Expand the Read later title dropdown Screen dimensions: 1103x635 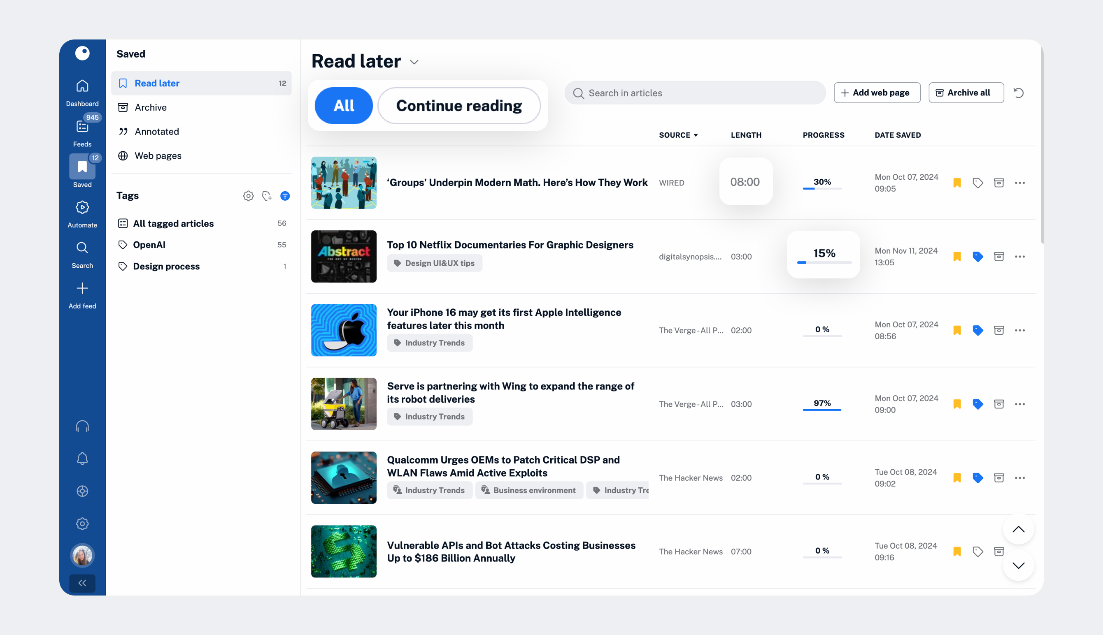point(414,62)
